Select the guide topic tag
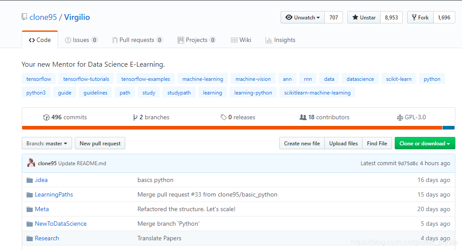Image resolution: width=462 pixels, height=250 pixels. pos(65,93)
